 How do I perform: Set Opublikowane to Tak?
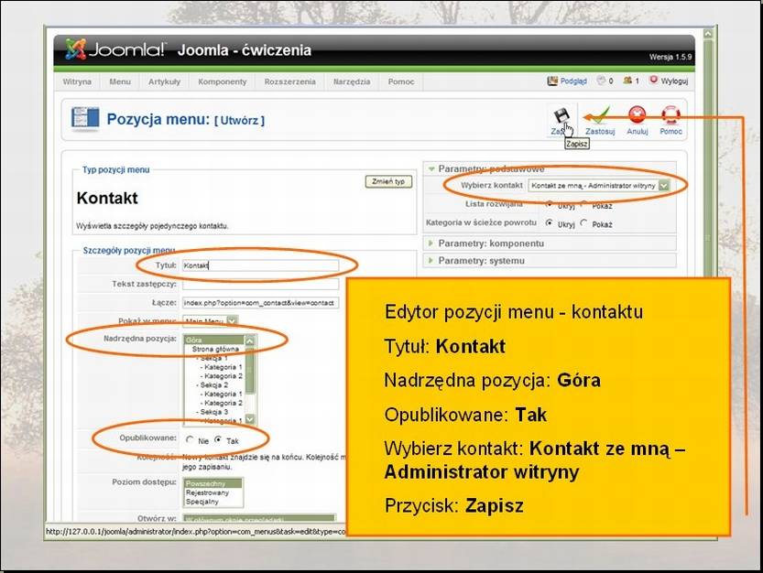[218, 439]
